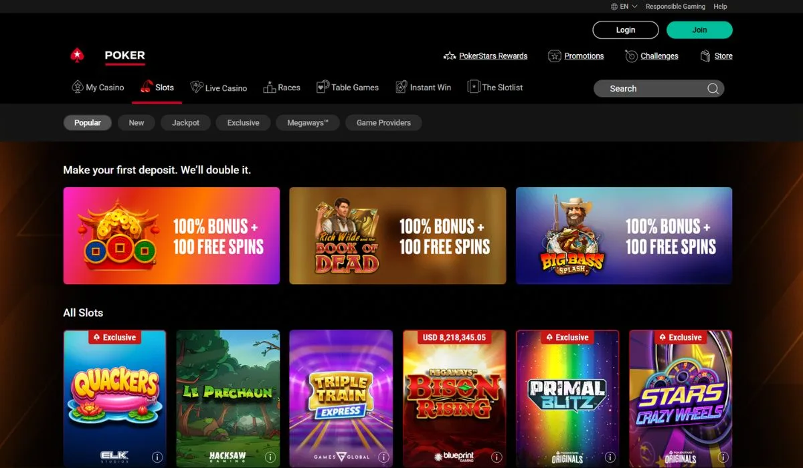The height and width of the screenshot is (468, 803).
Task: Open The Slotlist tab
Action: point(495,88)
